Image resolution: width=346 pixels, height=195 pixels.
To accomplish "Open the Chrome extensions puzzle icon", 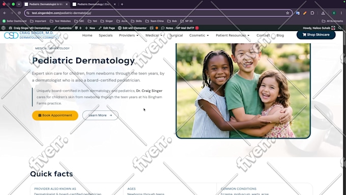I will point(312,13).
